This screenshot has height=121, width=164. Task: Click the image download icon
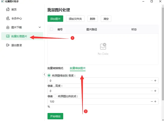point(8,27)
